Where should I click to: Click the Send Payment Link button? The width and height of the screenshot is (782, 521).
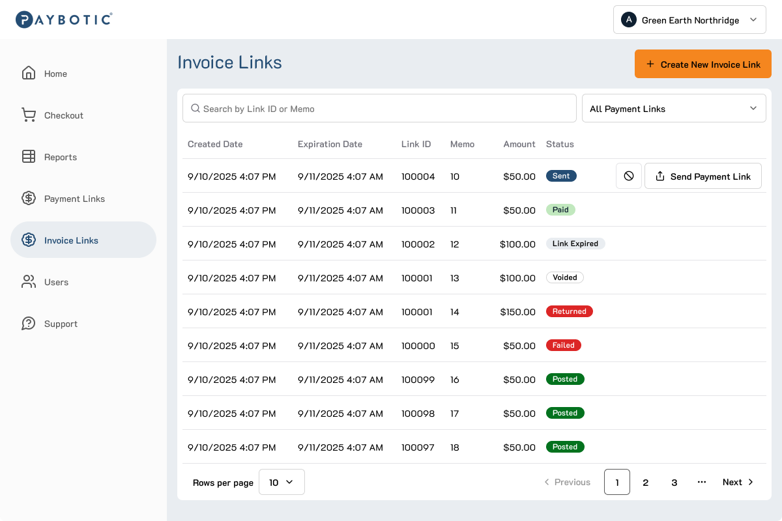pyautogui.click(x=702, y=176)
